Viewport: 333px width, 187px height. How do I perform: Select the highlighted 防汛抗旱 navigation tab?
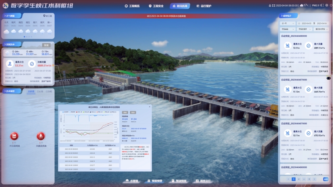tap(180, 6)
